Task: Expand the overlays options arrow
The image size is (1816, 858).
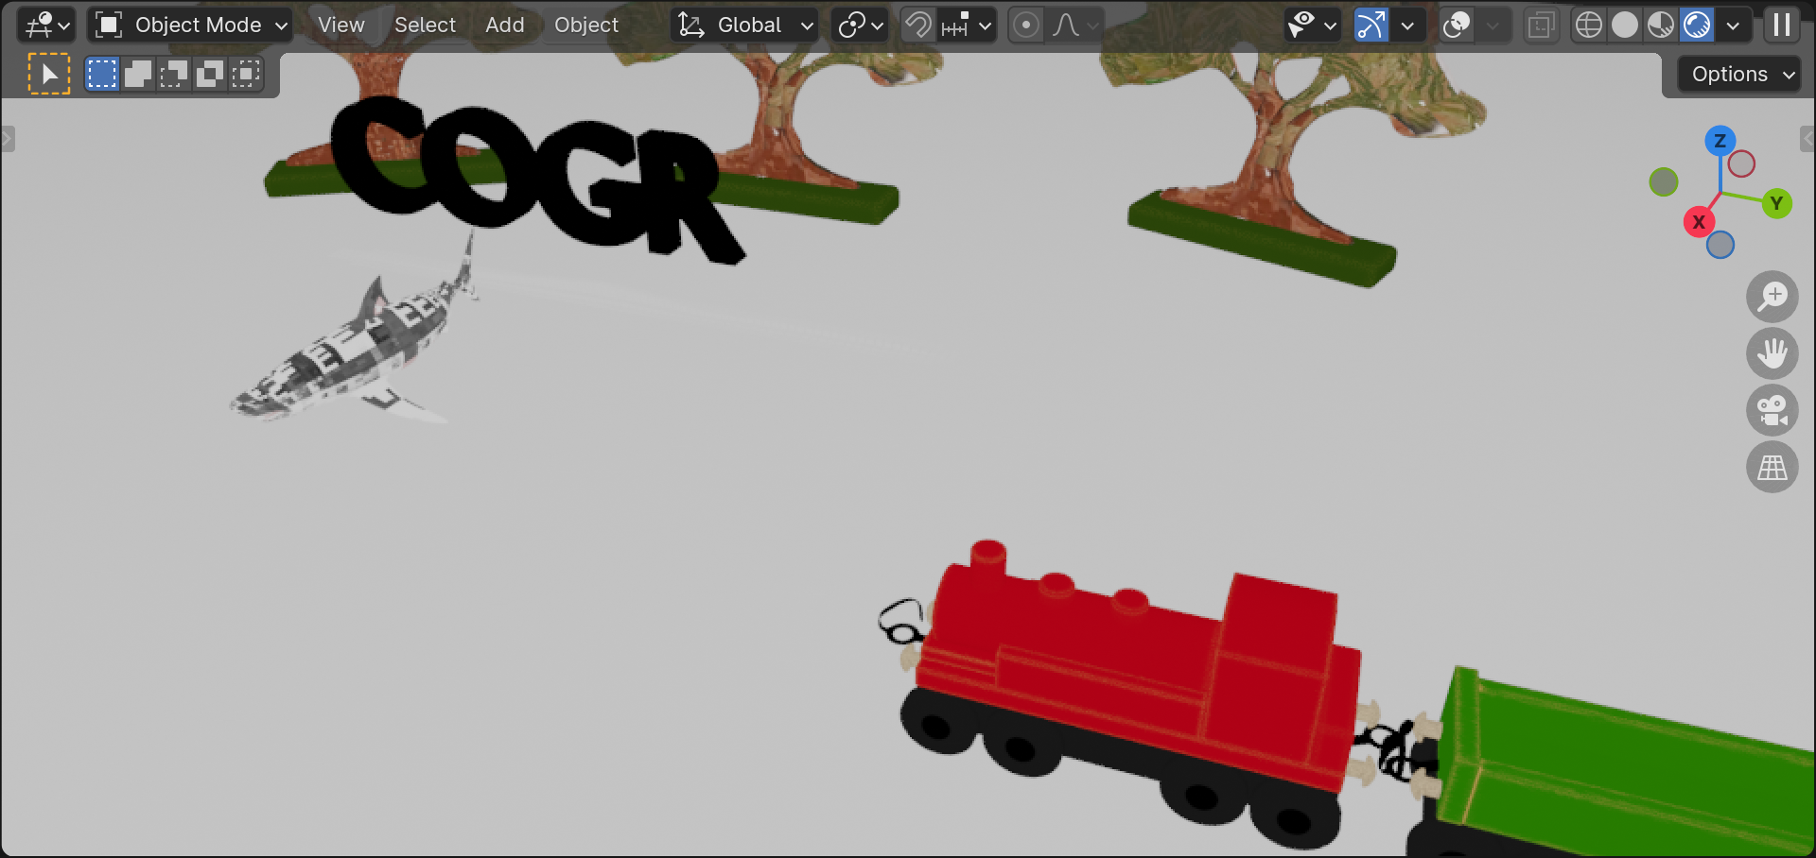Action: [x=1493, y=26]
